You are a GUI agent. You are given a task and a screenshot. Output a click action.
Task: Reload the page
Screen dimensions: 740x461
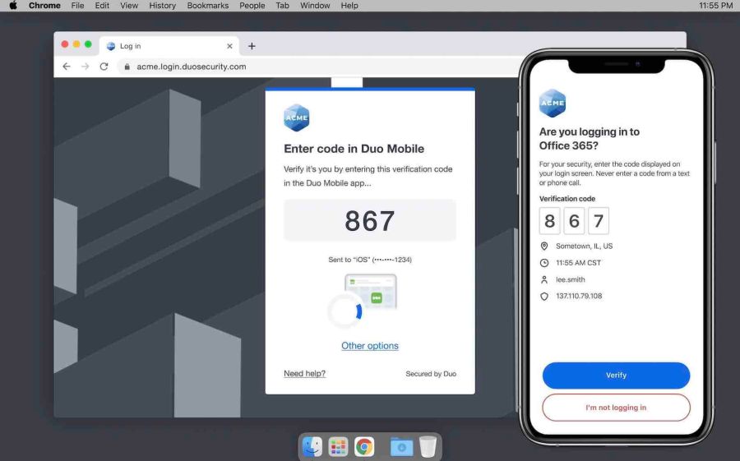[104, 67]
